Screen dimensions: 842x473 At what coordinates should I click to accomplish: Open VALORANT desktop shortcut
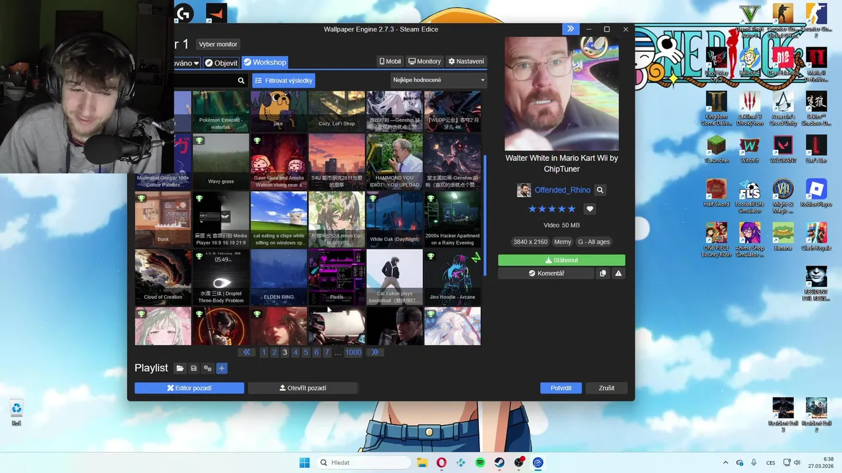[783, 149]
